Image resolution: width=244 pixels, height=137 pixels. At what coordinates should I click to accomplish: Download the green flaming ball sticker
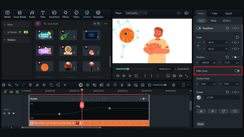point(74,37)
